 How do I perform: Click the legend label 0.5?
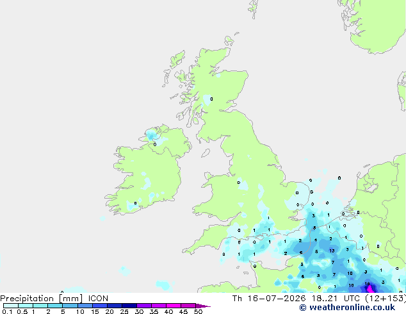pos(22,311)
